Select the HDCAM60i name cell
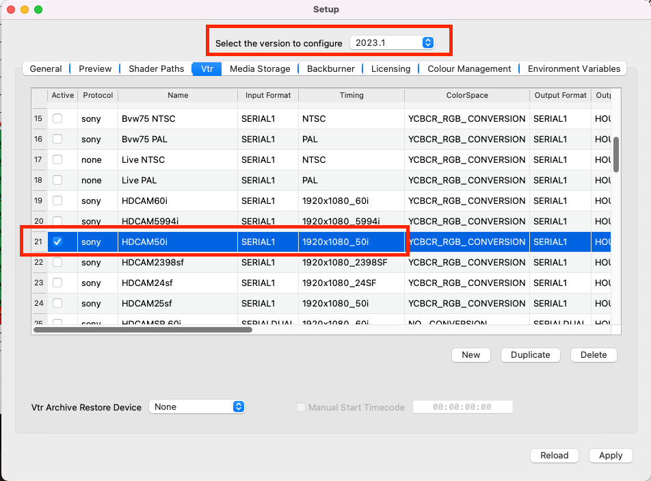 click(x=178, y=200)
